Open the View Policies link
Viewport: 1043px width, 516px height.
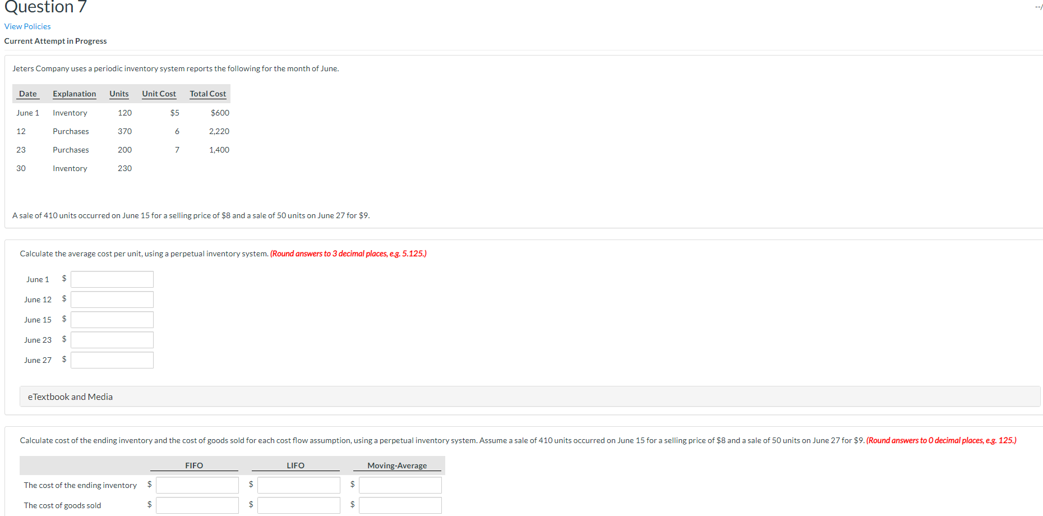coord(27,26)
